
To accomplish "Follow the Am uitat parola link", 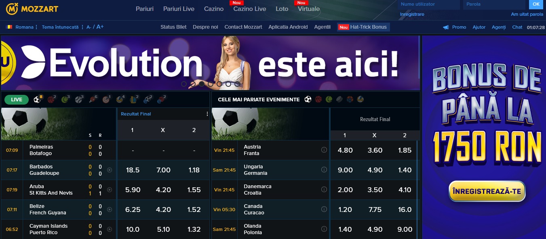I will 527,14.
